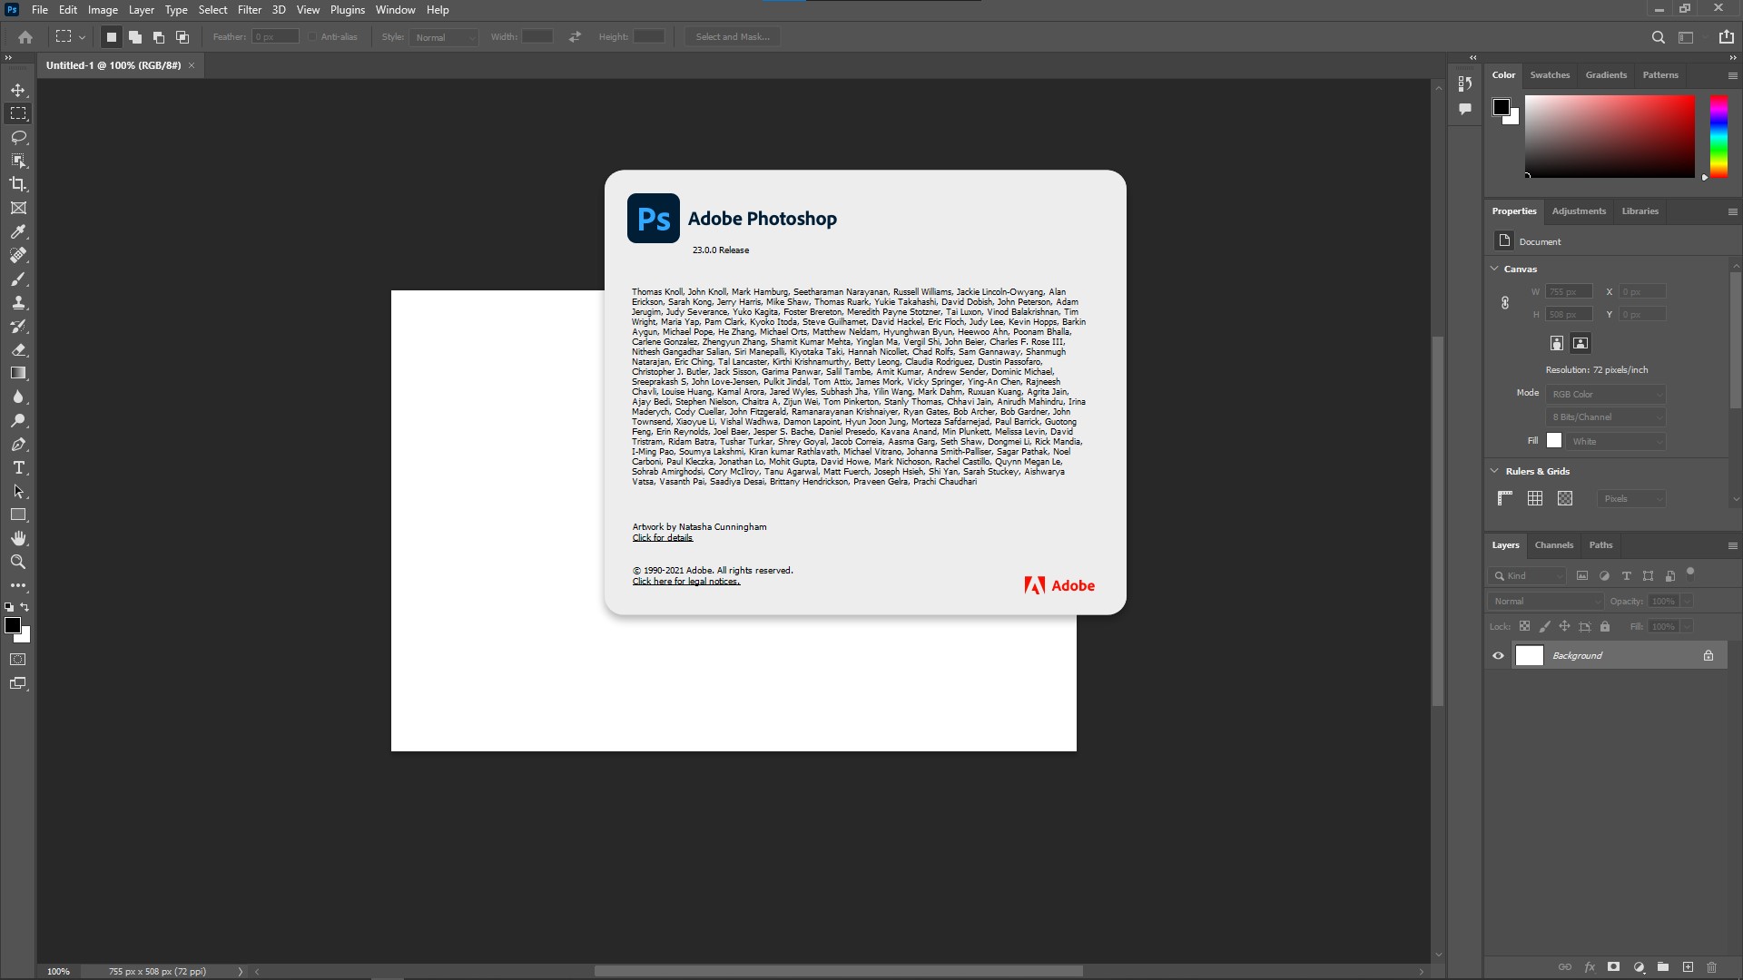Screen dimensions: 1743x980
Task: Select the Lasso tool
Action: [18, 137]
